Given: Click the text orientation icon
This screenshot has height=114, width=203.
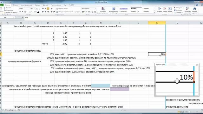Looking at the screenshot, I should 52,9.
